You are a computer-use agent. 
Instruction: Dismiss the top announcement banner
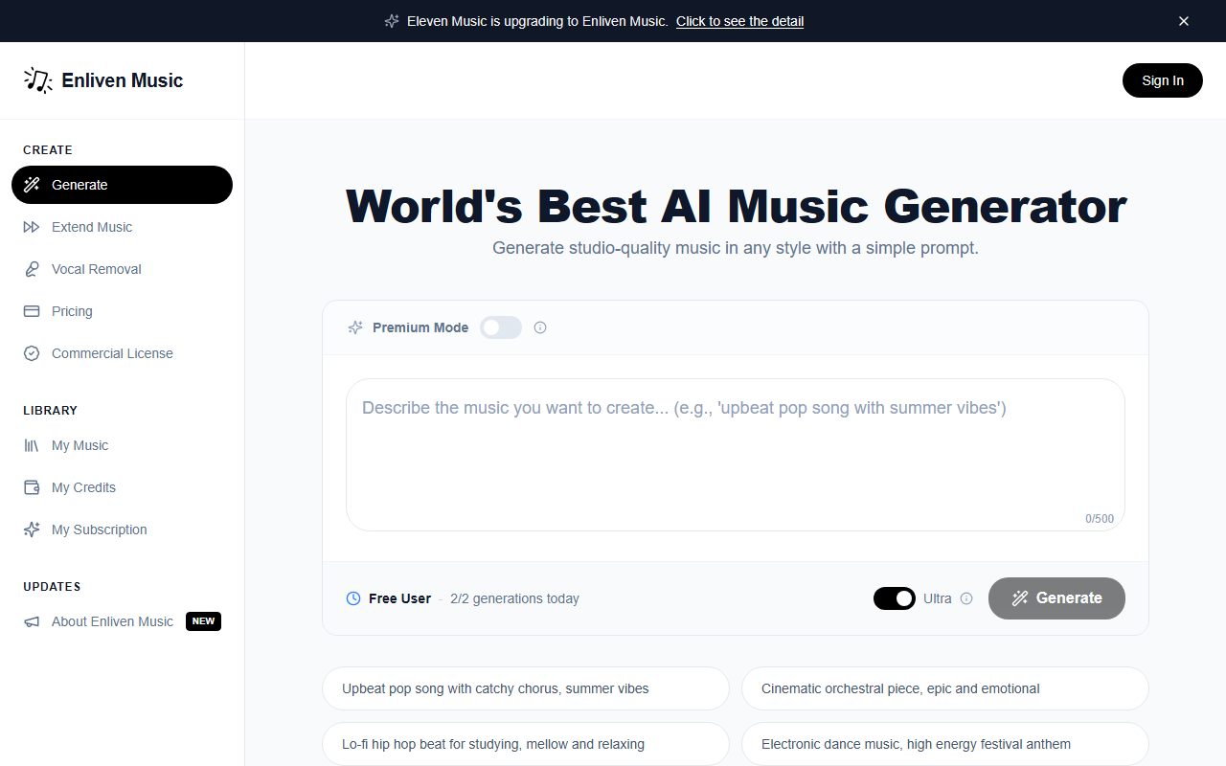tap(1184, 21)
